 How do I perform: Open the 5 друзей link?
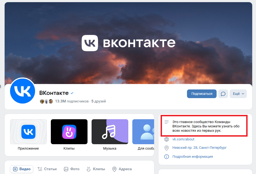[x=99, y=101]
